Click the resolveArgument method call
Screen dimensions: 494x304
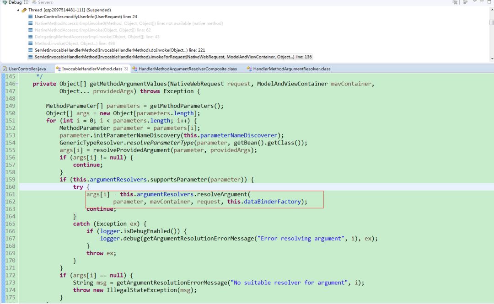pyautogui.click(x=222, y=194)
